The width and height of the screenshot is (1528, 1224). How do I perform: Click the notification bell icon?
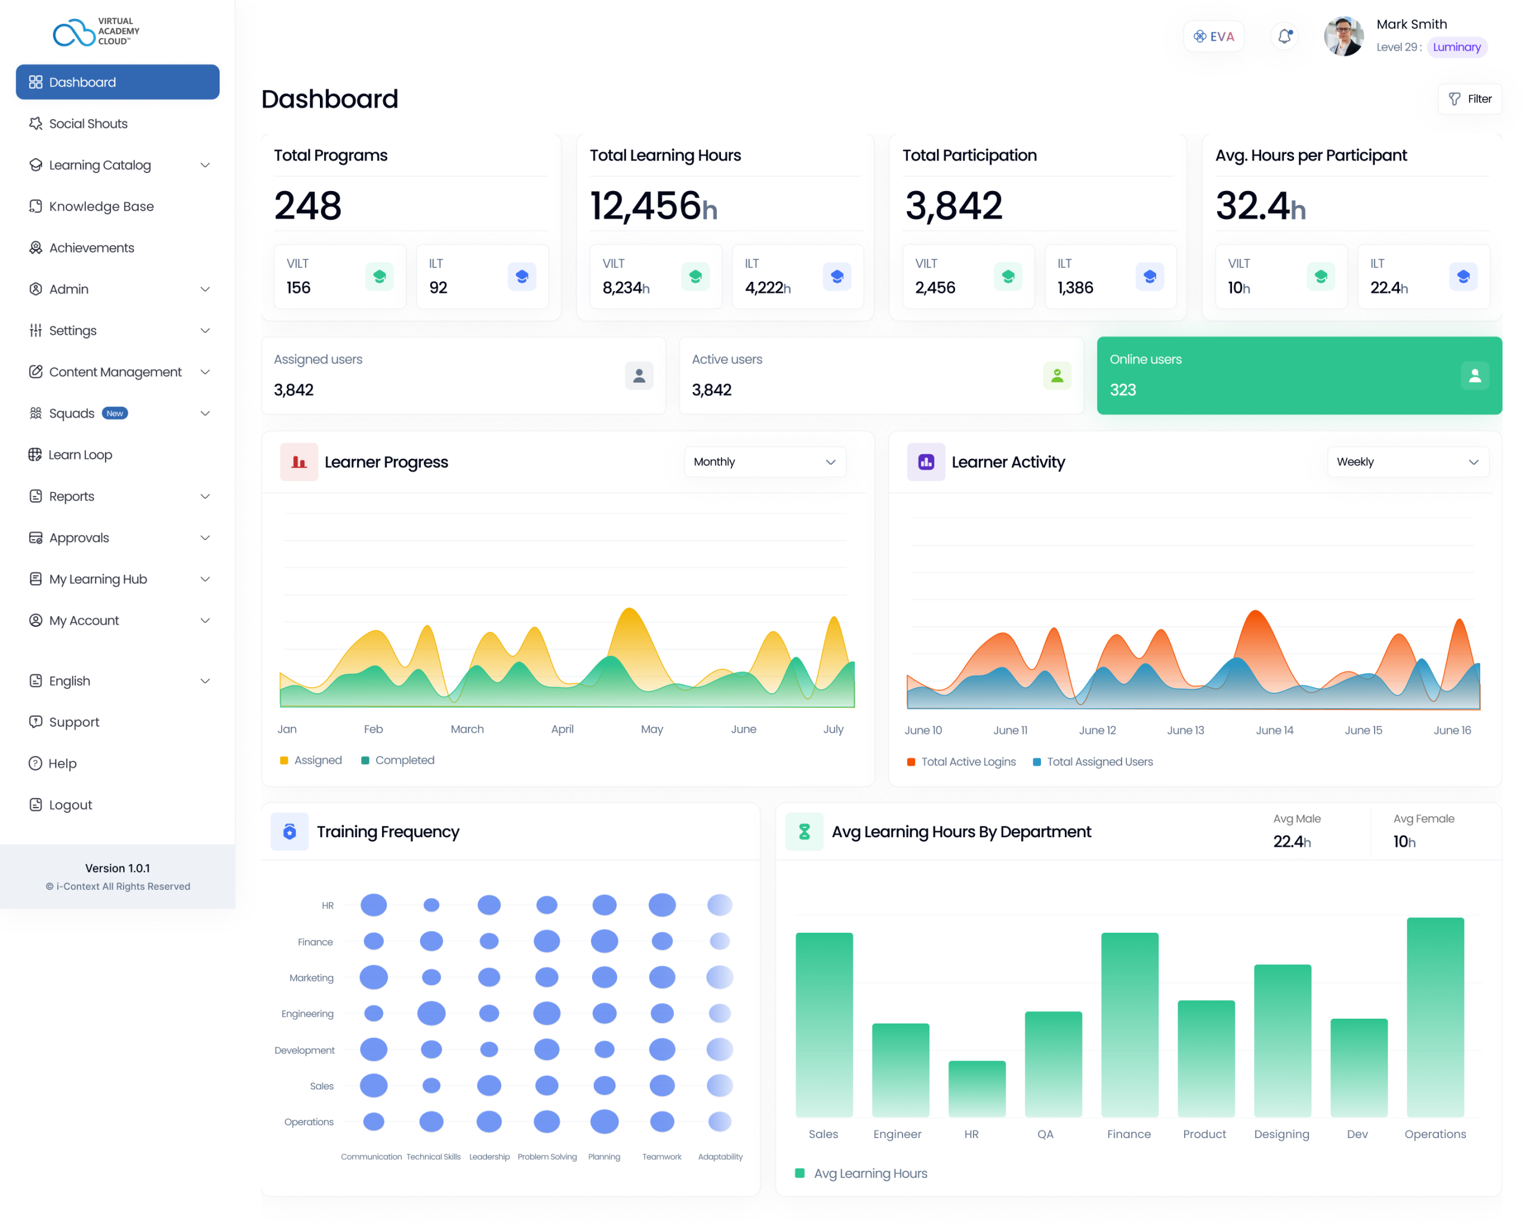[x=1284, y=35]
